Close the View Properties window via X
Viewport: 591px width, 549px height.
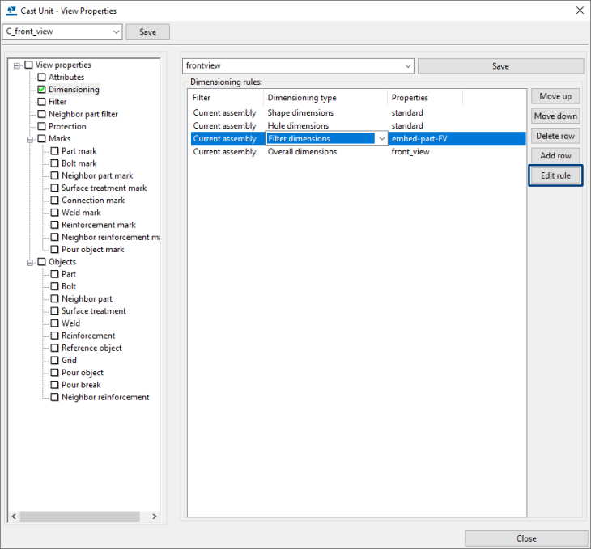579,11
